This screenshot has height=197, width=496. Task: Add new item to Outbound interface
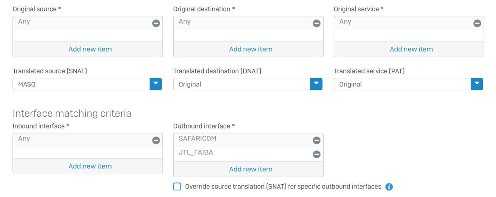click(251, 169)
